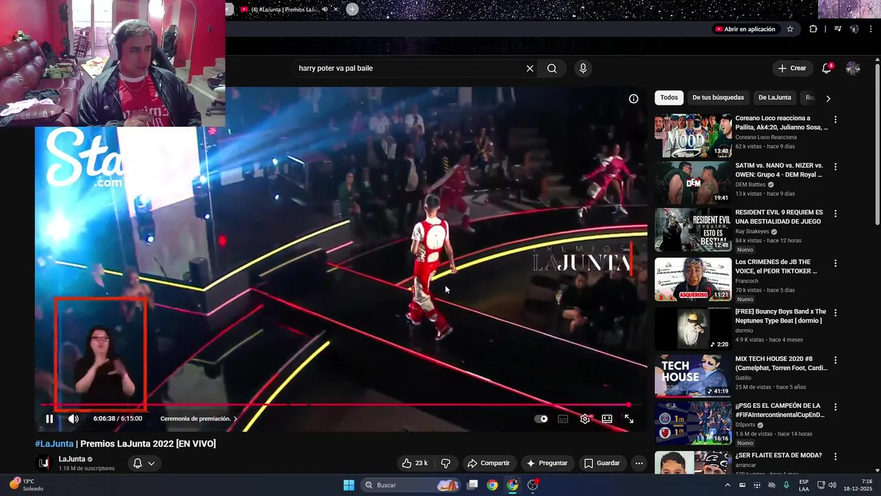The width and height of the screenshot is (881, 496).
Task: Open 'Los CRIMENES de JB THE VOICE' title
Action: click(x=776, y=267)
